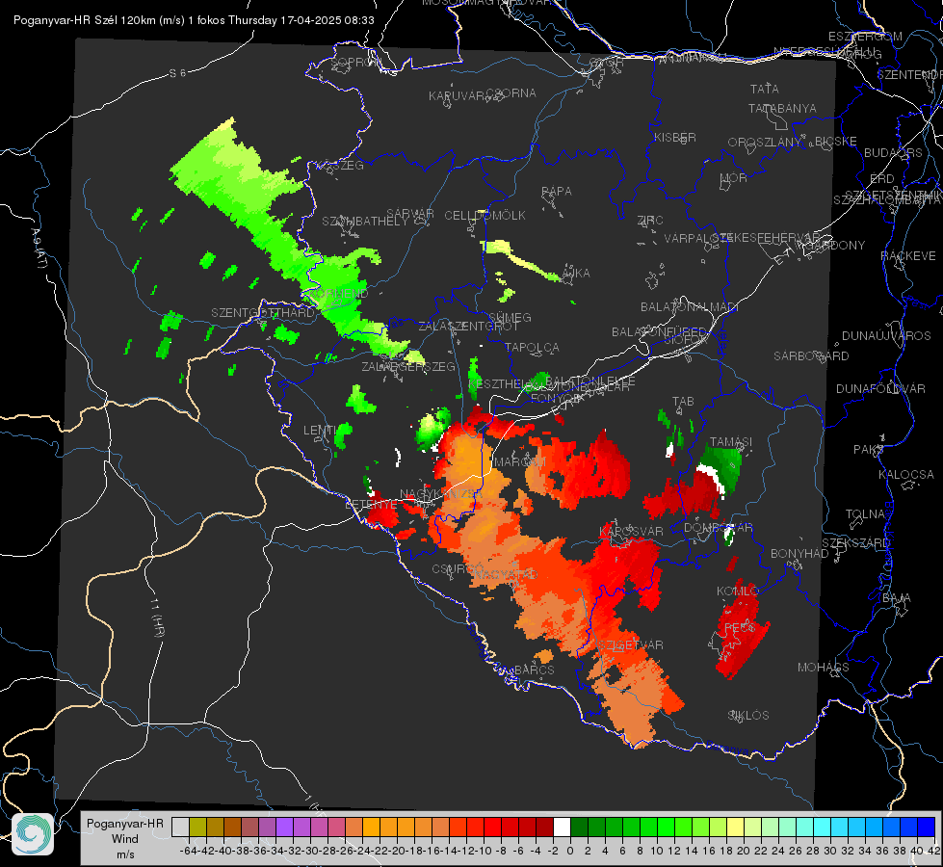The image size is (943, 867).
Task: Click the KAPOSVÁR city label
Action: (632, 531)
